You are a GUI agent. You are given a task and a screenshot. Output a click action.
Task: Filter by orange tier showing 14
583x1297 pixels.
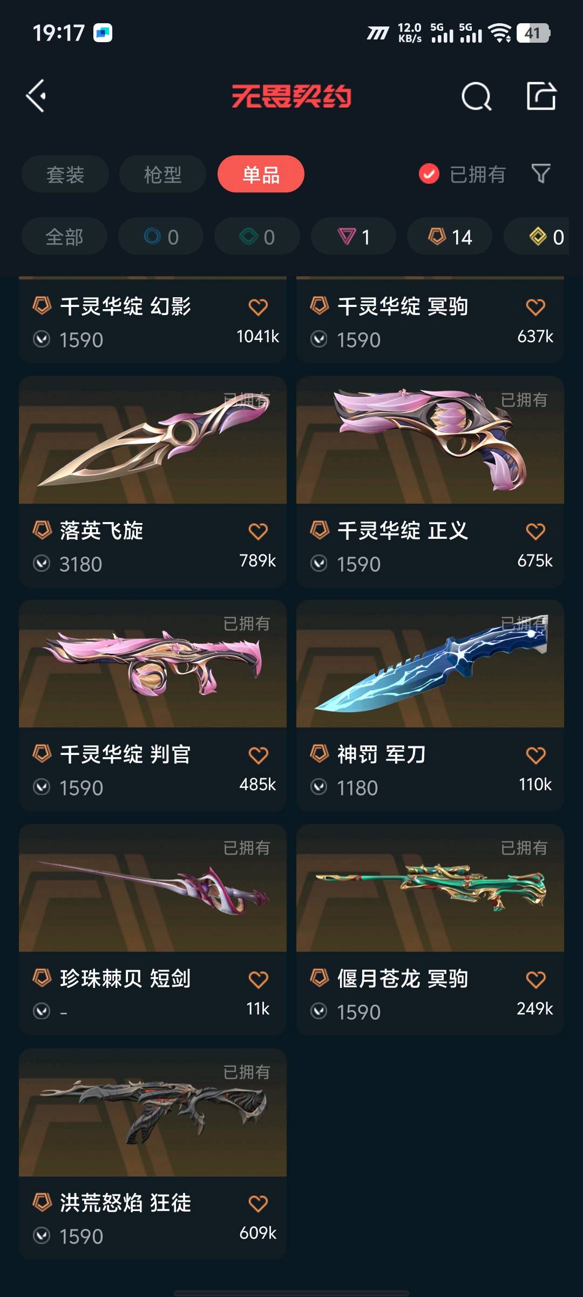[450, 236]
